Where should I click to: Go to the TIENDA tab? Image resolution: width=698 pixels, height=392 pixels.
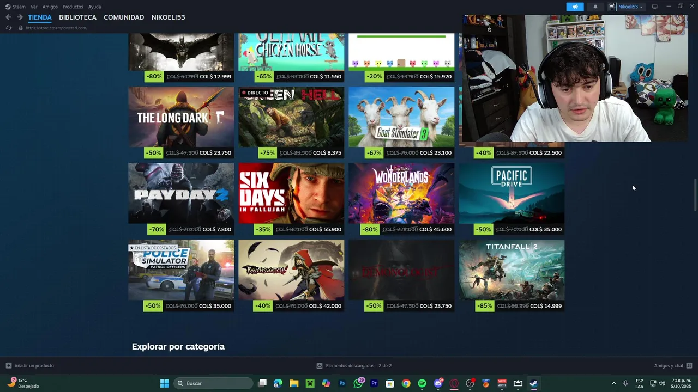click(40, 17)
